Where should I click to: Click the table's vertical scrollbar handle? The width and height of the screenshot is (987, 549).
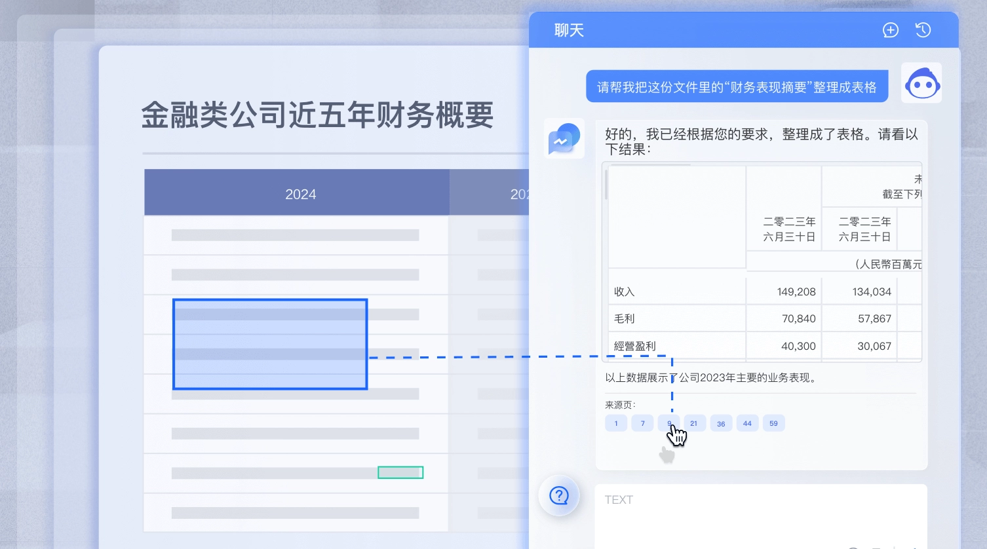click(x=606, y=184)
